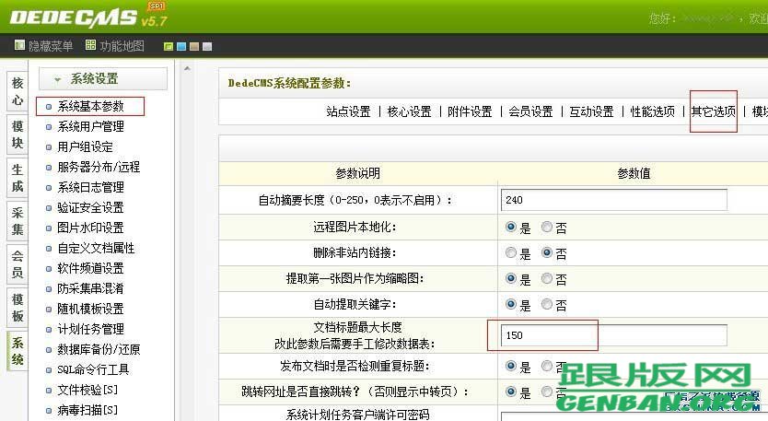
Task: Open the 核心 side tab
Action: click(x=17, y=91)
